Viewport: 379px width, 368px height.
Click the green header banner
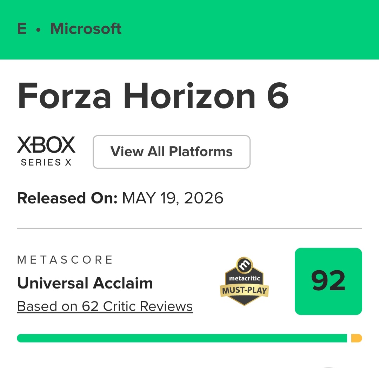coord(189,30)
